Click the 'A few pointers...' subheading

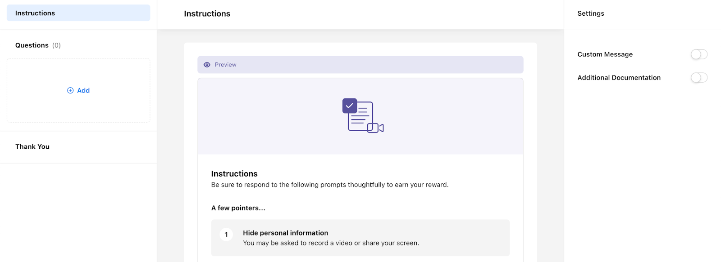click(238, 208)
